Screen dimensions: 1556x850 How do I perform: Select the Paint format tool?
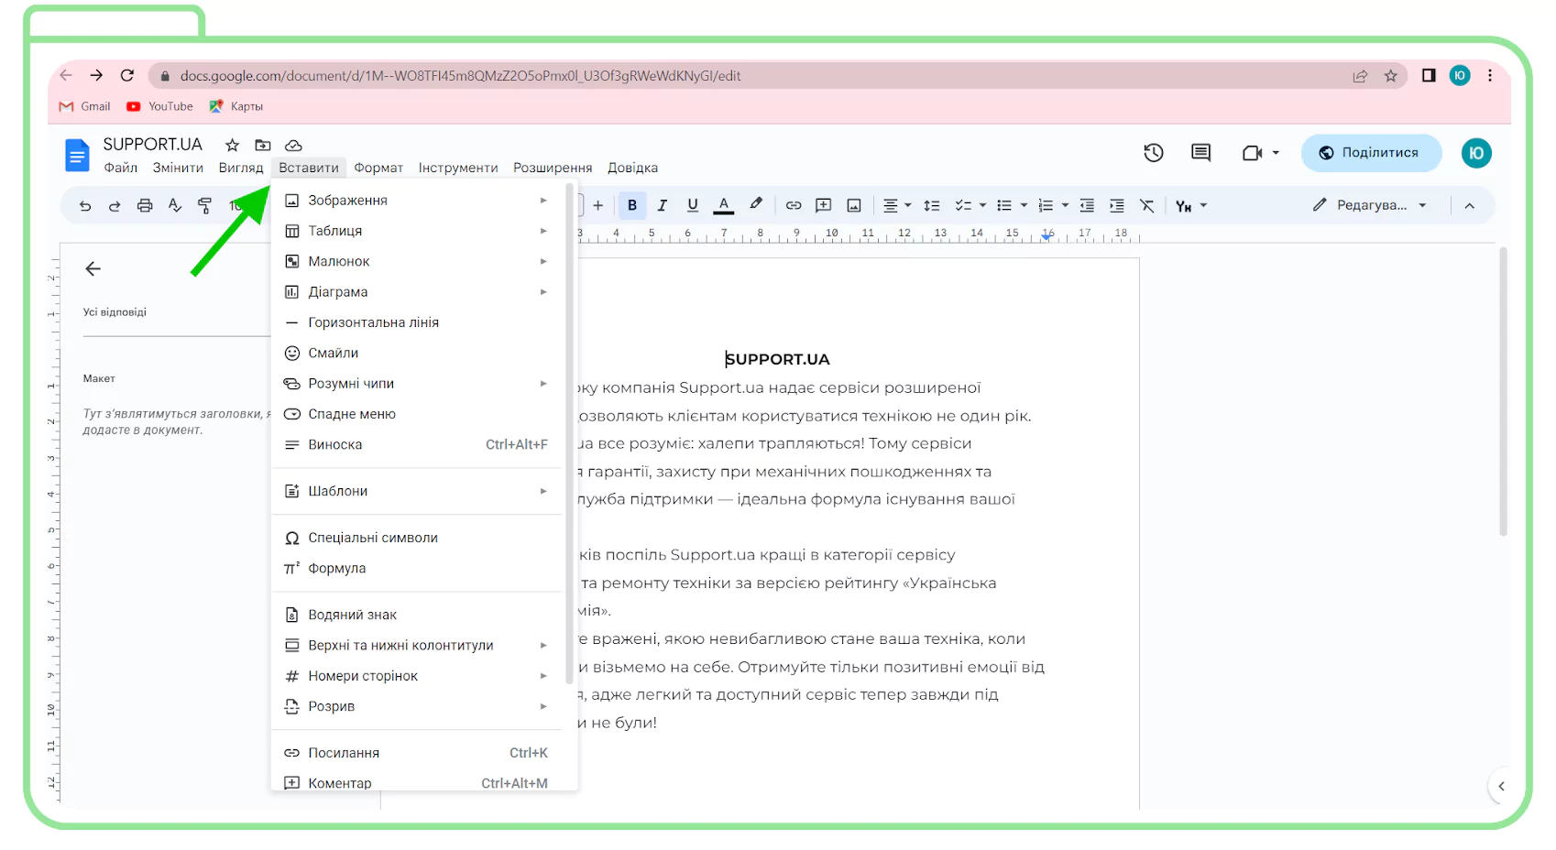point(205,206)
